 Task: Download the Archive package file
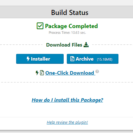point(92,59)
